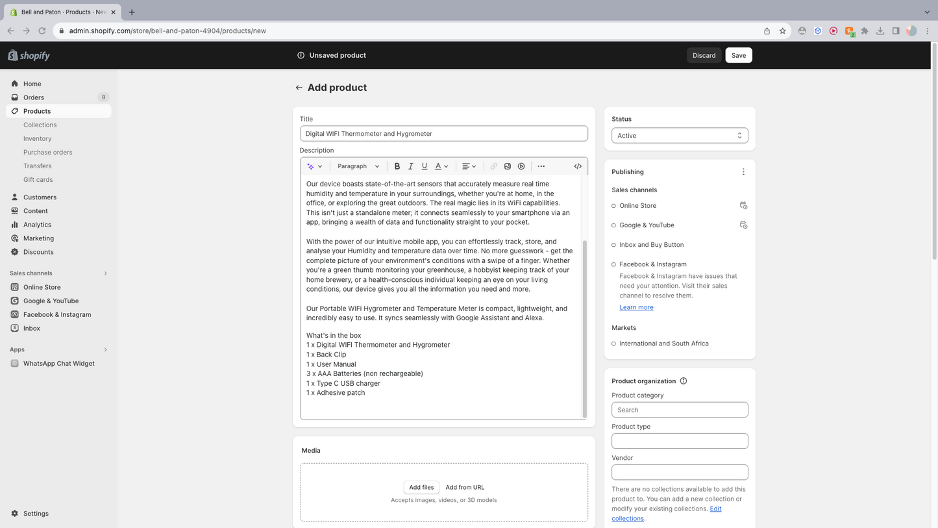This screenshot has height=528, width=938.
Task: Click the Vendor input field
Action: click(x=680, y=472)
